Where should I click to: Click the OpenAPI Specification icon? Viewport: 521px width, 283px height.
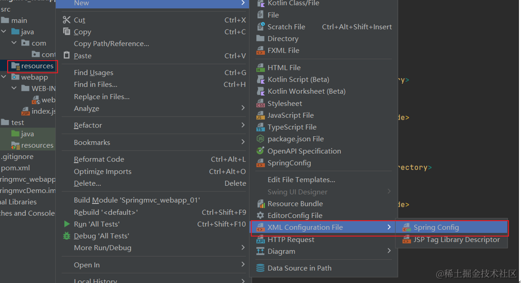point(260,151)
